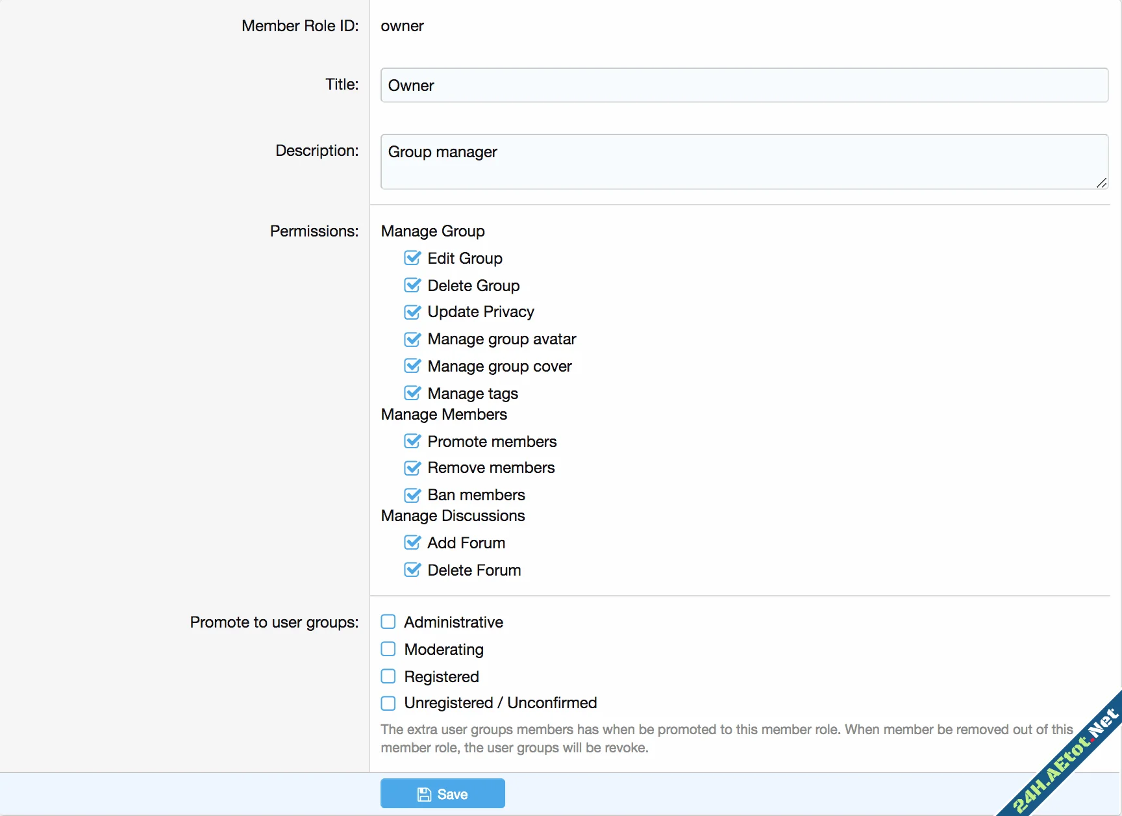The width and height of the screenshot is (1122, 816).
Task: Check the Unregistered / Unconfirmed group
Action: (x=388, y=703)
